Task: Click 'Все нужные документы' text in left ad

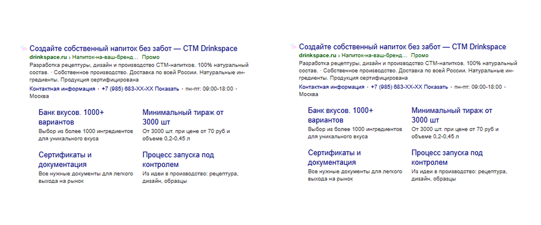Action: [x=86, y=177]
